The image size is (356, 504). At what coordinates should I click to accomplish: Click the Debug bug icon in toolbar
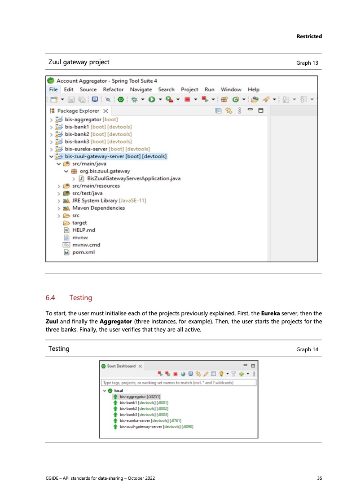click(x=134, y=99)
